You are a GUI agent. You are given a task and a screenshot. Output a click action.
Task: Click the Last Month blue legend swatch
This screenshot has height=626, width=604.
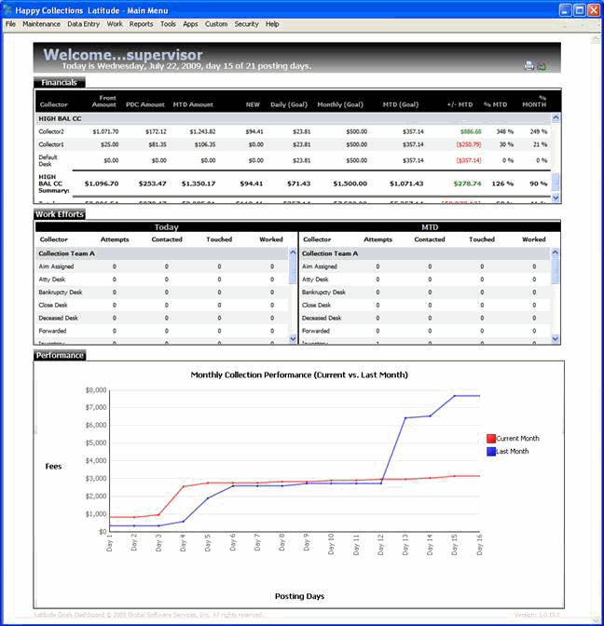pyautogui.click(x=491, y=452)
